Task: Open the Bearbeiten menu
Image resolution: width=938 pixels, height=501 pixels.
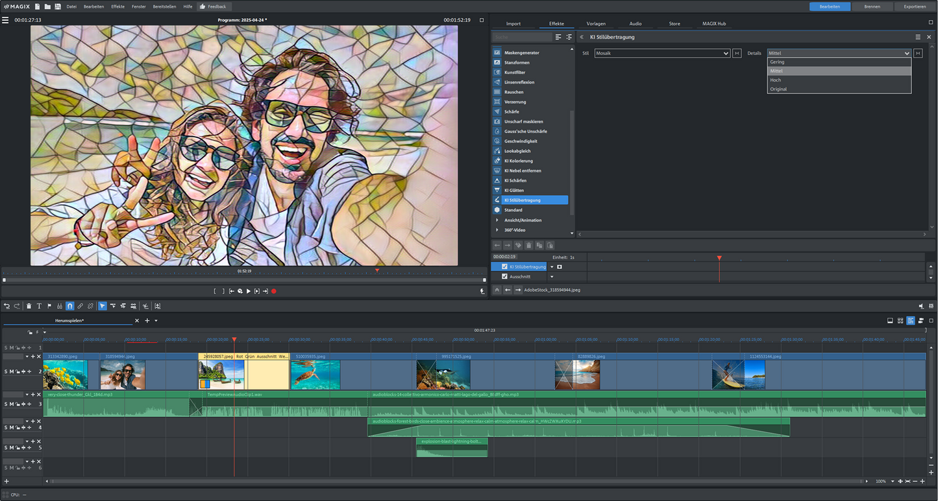Action: click(93, 6)
